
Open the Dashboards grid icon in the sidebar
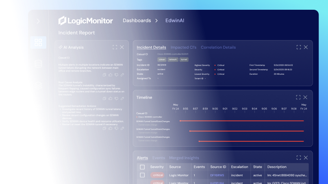[x=38, y=42]
